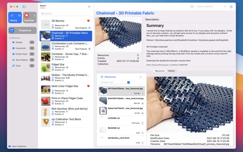Viewport: 243px width, 152px height.
Task: Select Container - Screw Cap item
Action: click(x=66, y=57)
